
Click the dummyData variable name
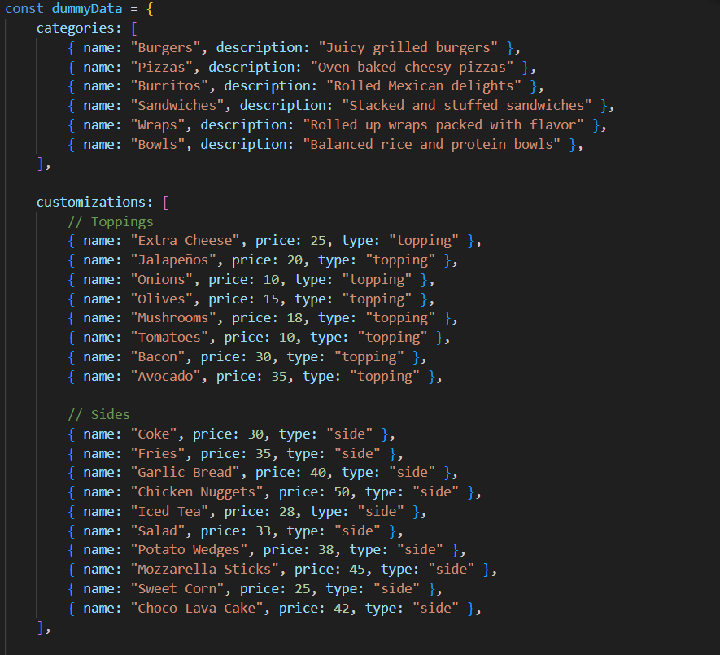87,9
